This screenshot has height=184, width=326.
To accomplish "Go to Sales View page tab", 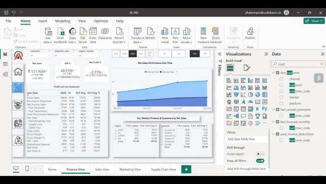I will (102, 169).
